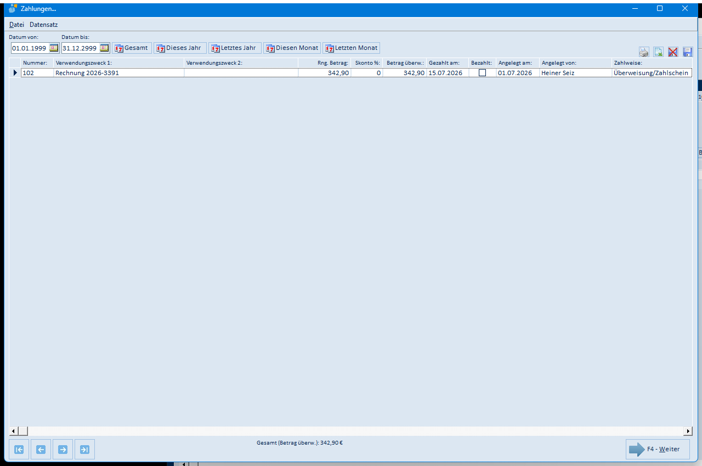Click the Datum bis date field
The image size is (702, 466).
(80, 48)
